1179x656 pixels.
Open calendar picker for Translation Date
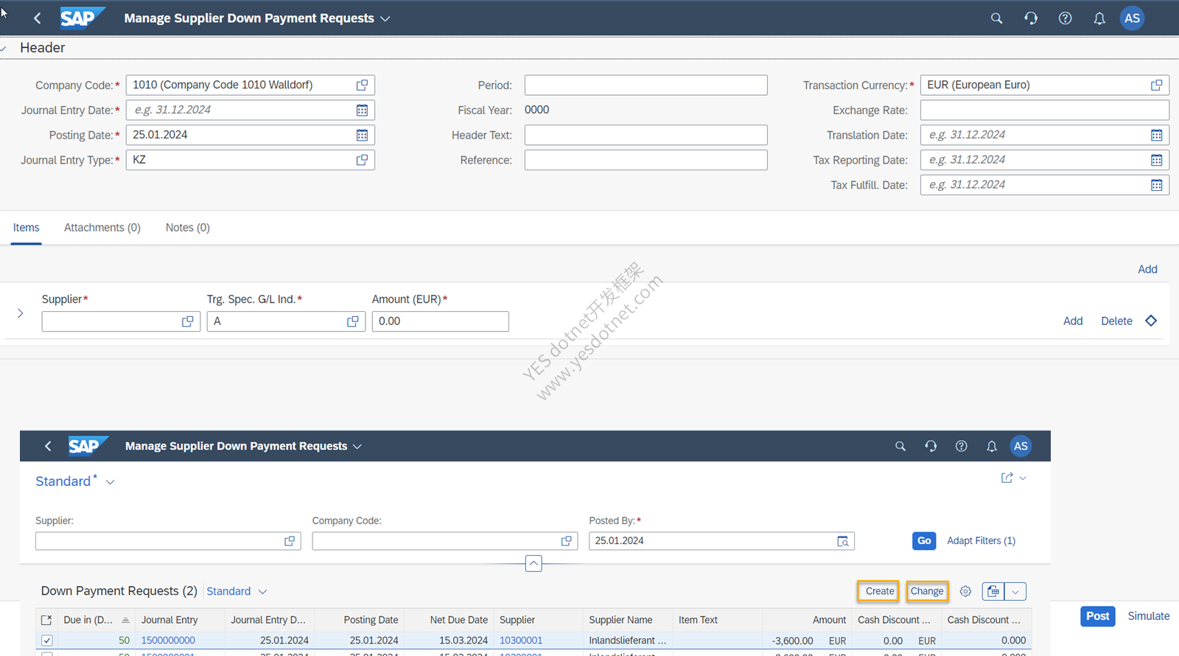coord(1156,136)
